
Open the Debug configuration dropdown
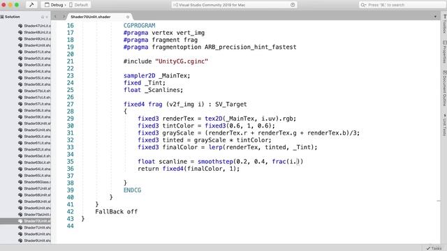54,5
